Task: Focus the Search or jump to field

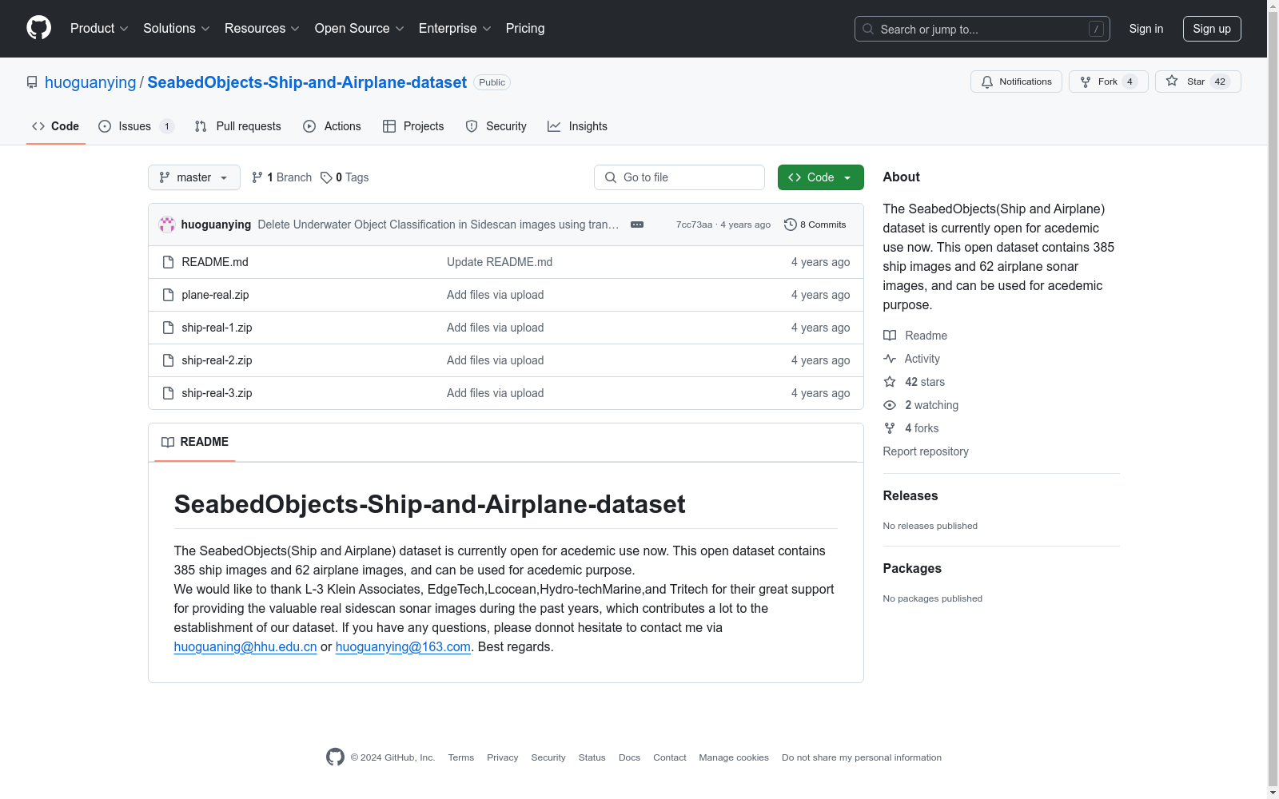Action: [982, 29]
